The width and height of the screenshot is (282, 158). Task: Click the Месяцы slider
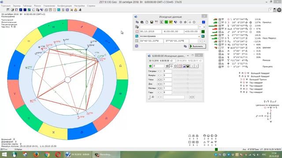pyautogui.click(x=188, y=88)
